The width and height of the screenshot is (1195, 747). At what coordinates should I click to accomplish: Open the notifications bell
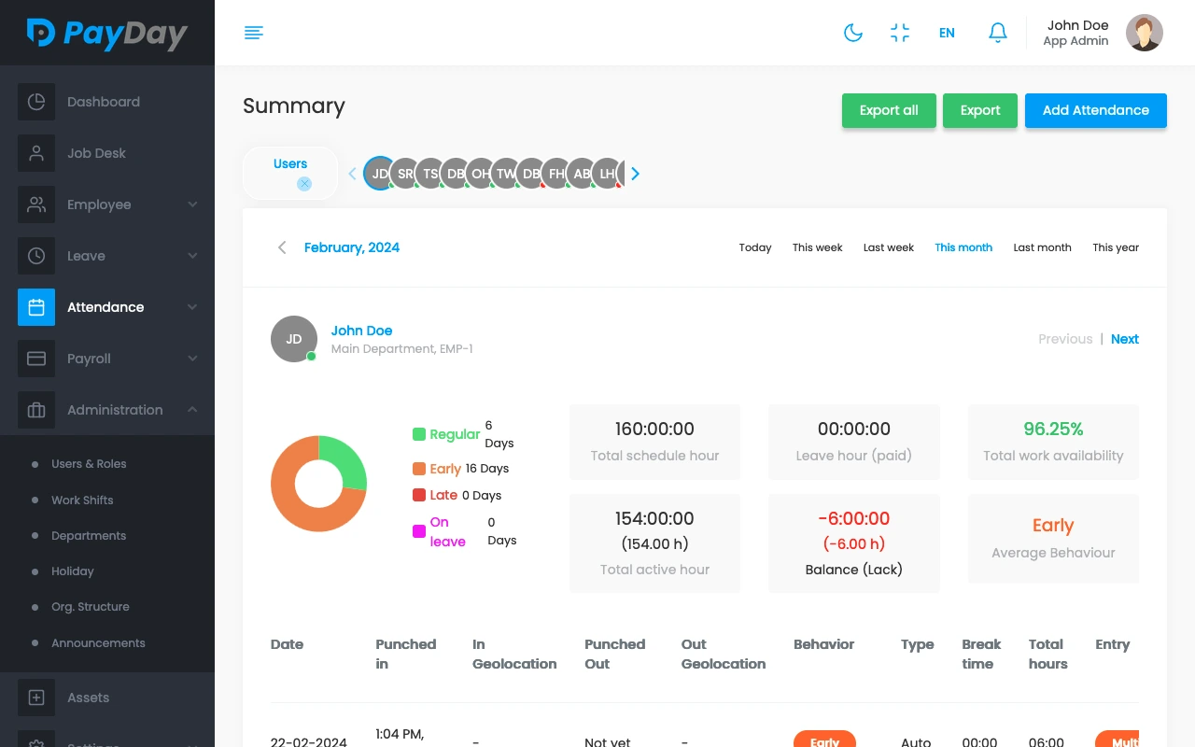[x=997, y=33]
